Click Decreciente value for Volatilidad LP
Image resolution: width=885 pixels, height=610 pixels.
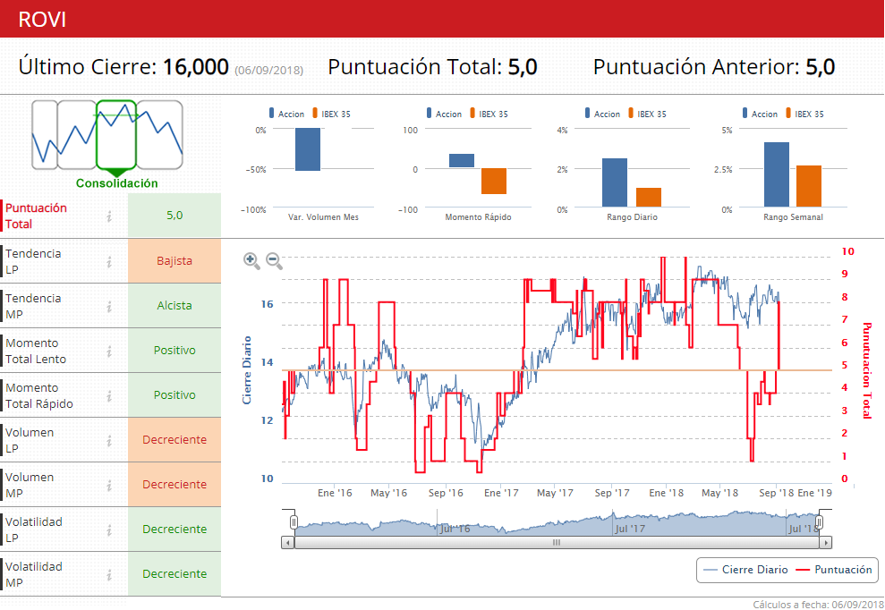click(x=174, y=529)
